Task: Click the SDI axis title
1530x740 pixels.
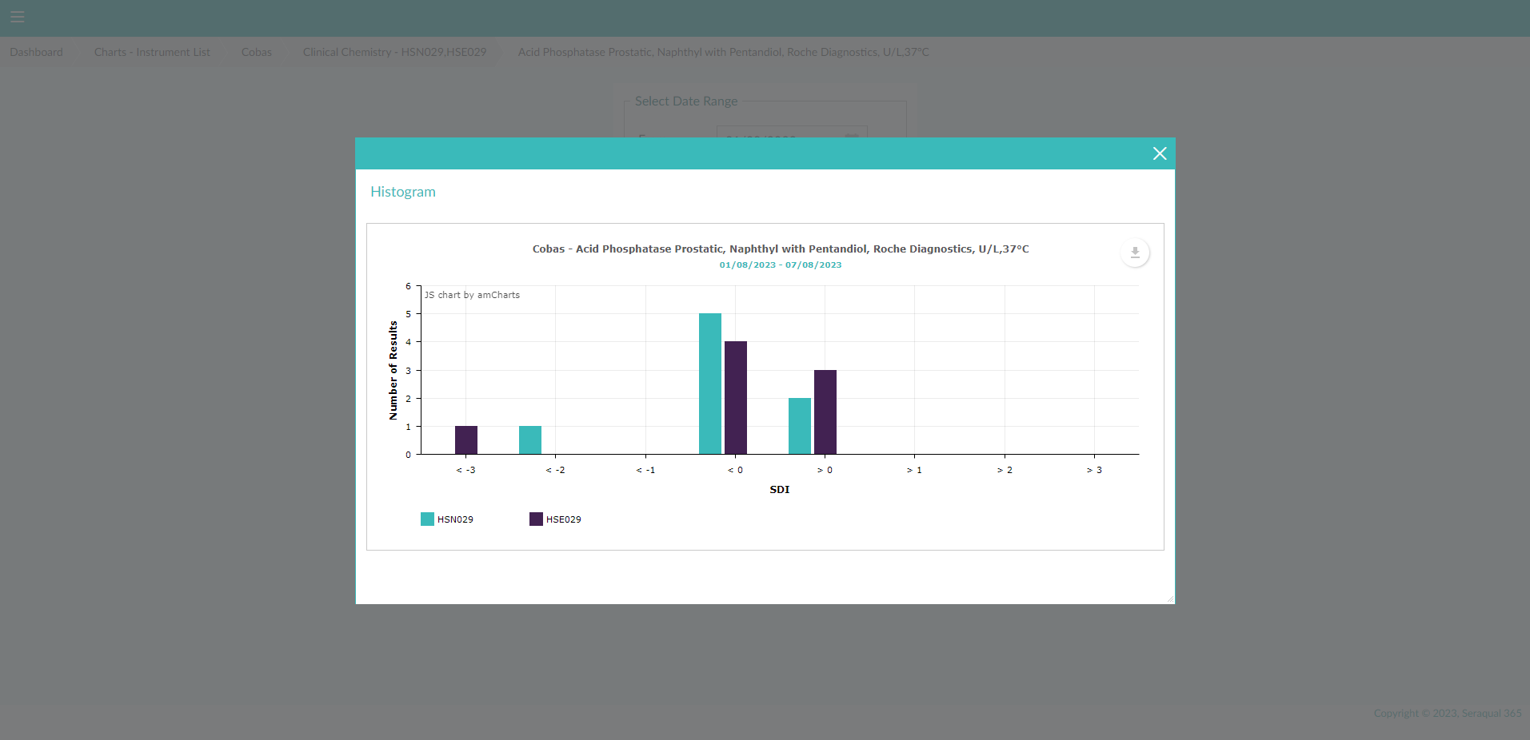Action: [x=780, y=489]
